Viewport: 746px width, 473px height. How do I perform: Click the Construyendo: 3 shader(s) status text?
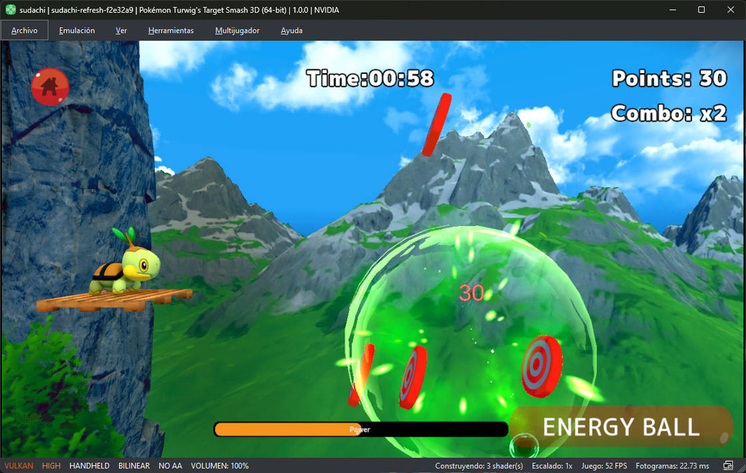pyautogui.click(x=479, y=466)
